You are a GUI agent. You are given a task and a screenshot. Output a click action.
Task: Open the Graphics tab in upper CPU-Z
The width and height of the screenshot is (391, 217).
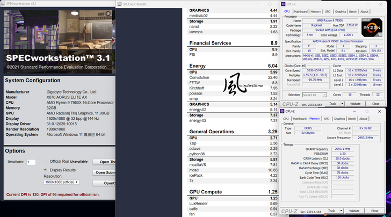click(340, 11)
